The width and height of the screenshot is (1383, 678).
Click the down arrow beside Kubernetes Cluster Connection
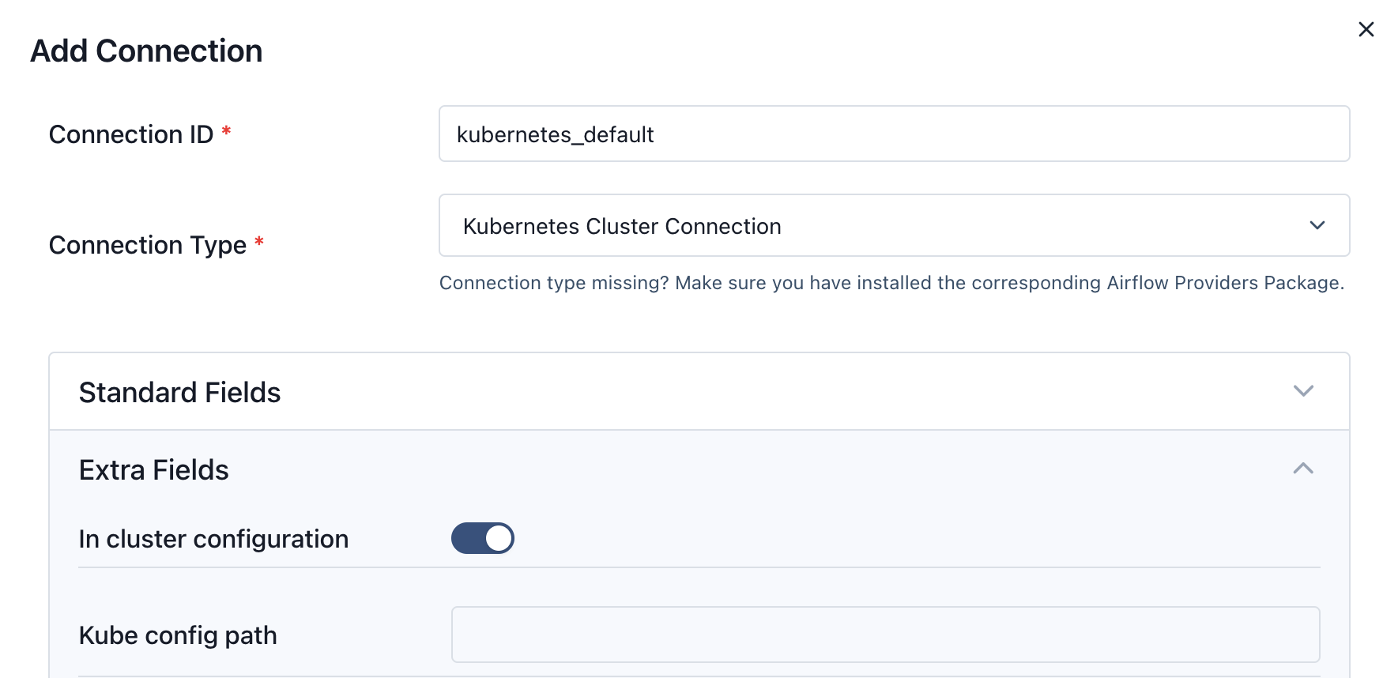point(1317,225)
